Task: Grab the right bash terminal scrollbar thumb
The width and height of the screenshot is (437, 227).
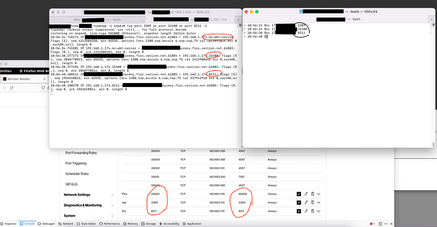Action: tap(434, 144)
